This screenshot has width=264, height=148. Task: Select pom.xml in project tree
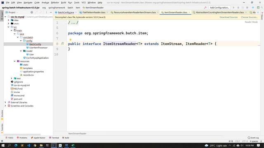(x=18, y=99)
